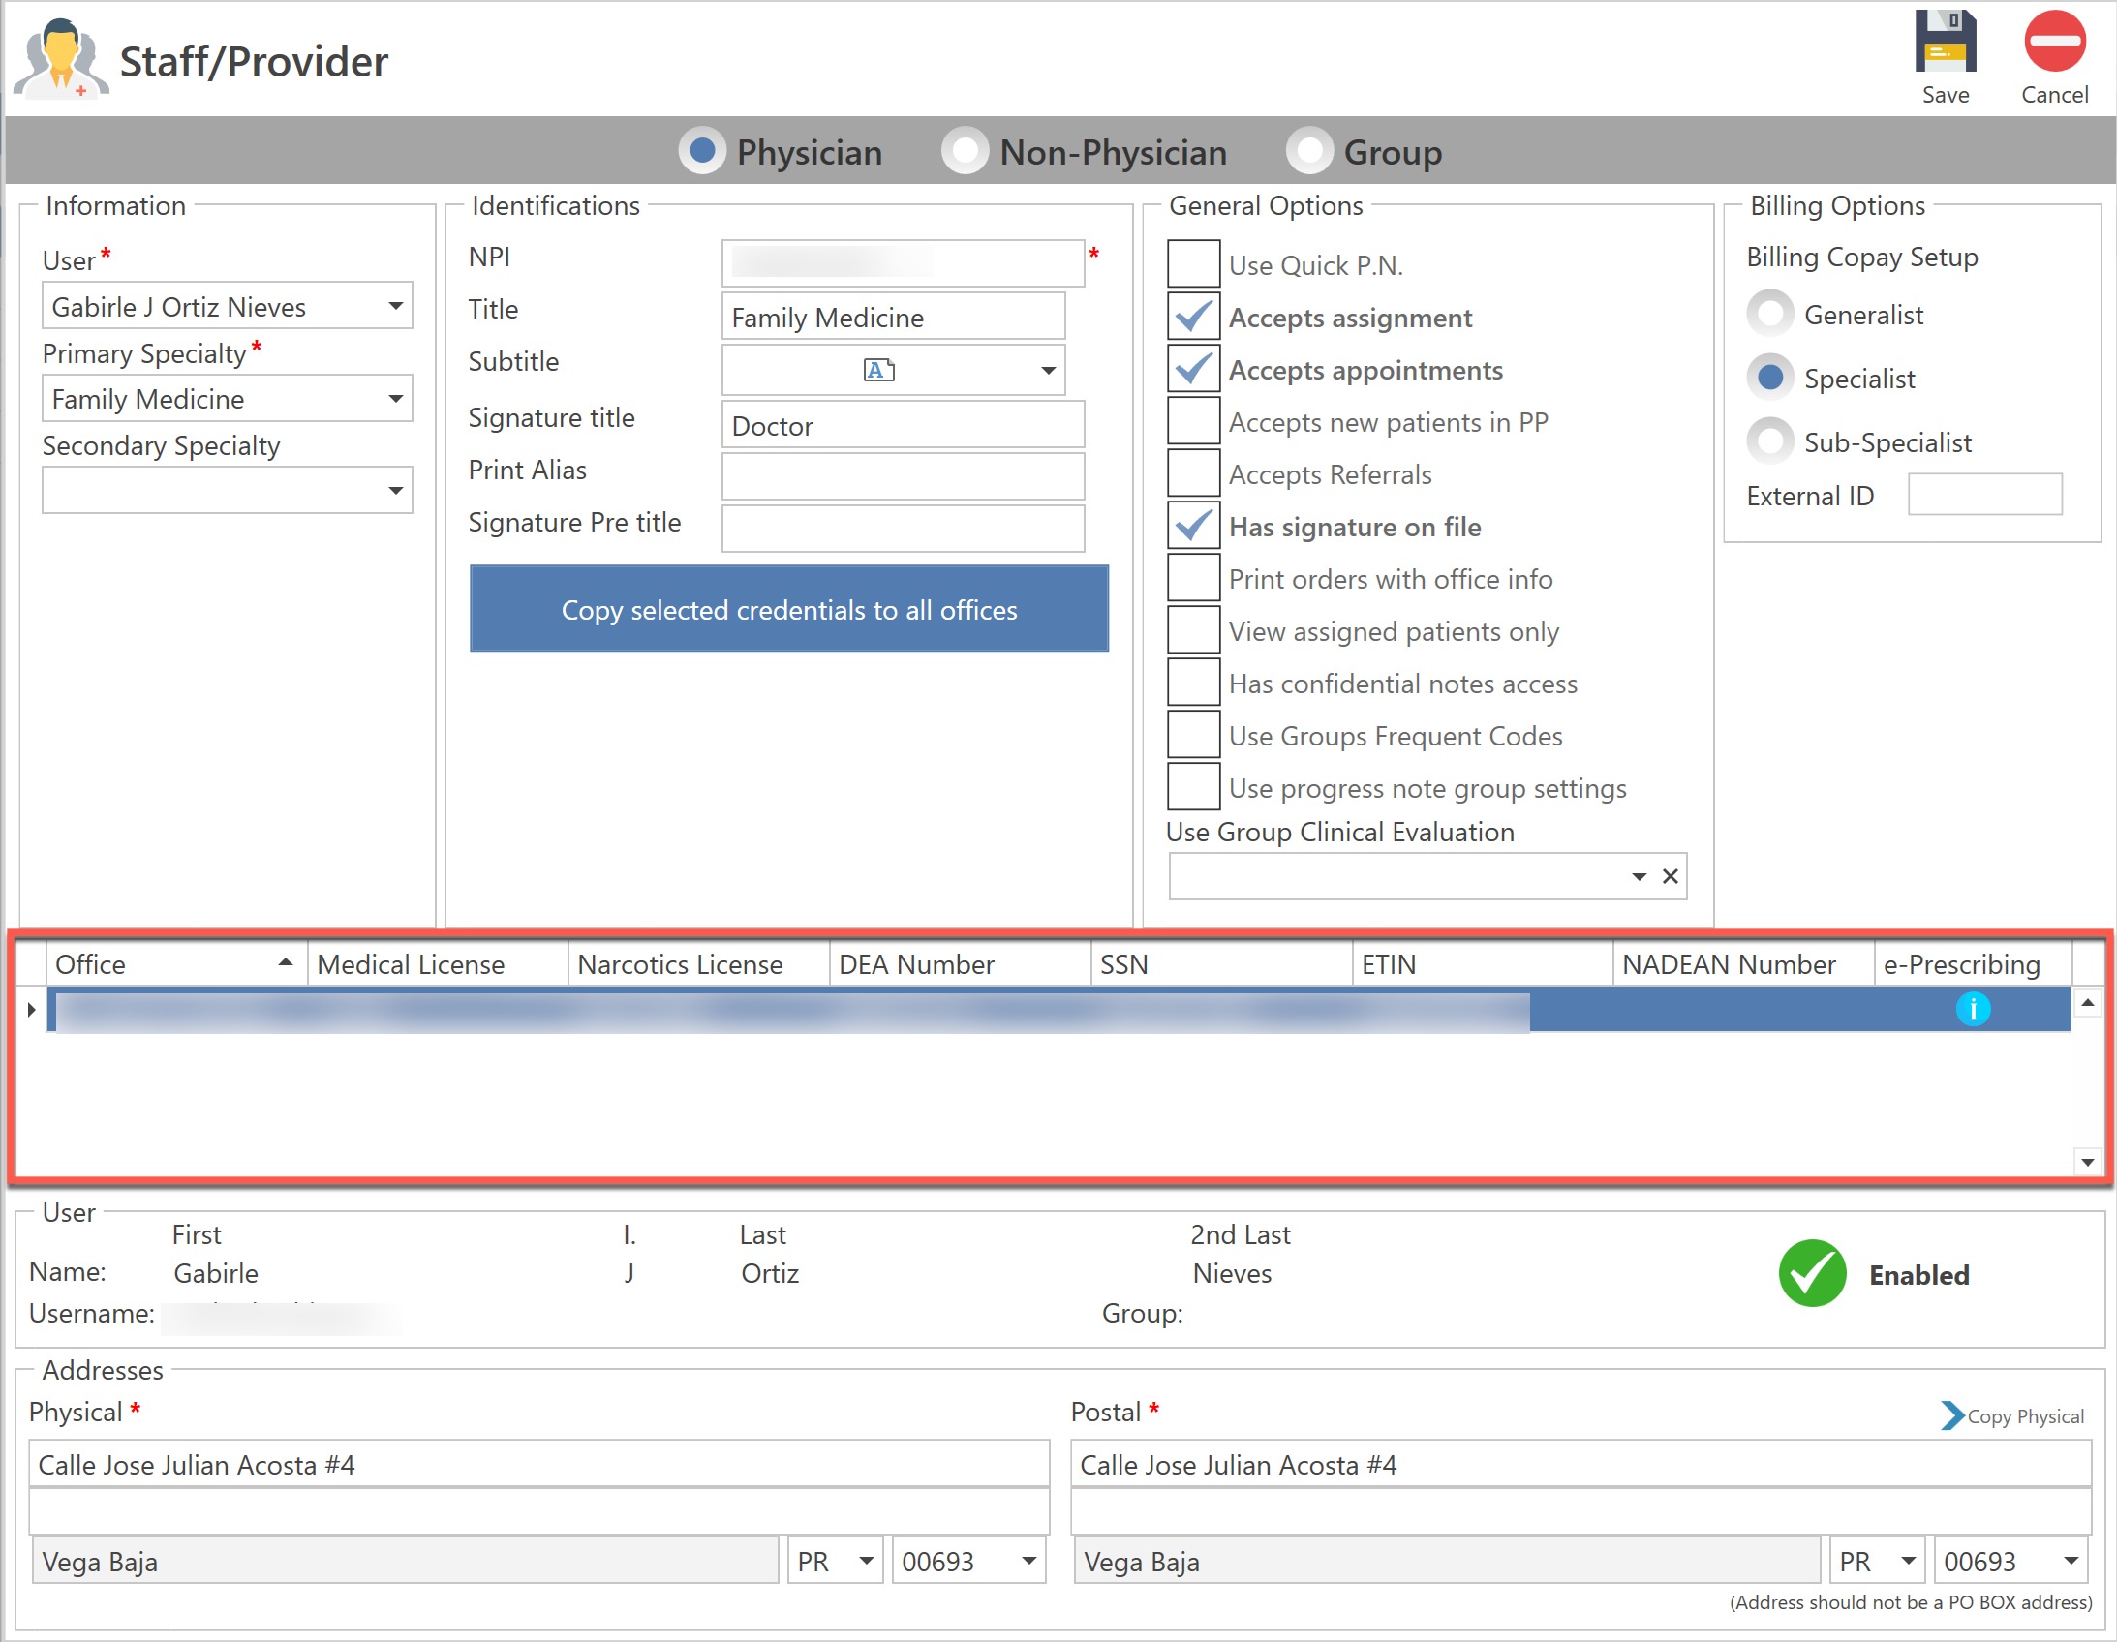Sort by the Office column header
The height and width of the screenshot is (1642, 2117).
click(174, 964)
